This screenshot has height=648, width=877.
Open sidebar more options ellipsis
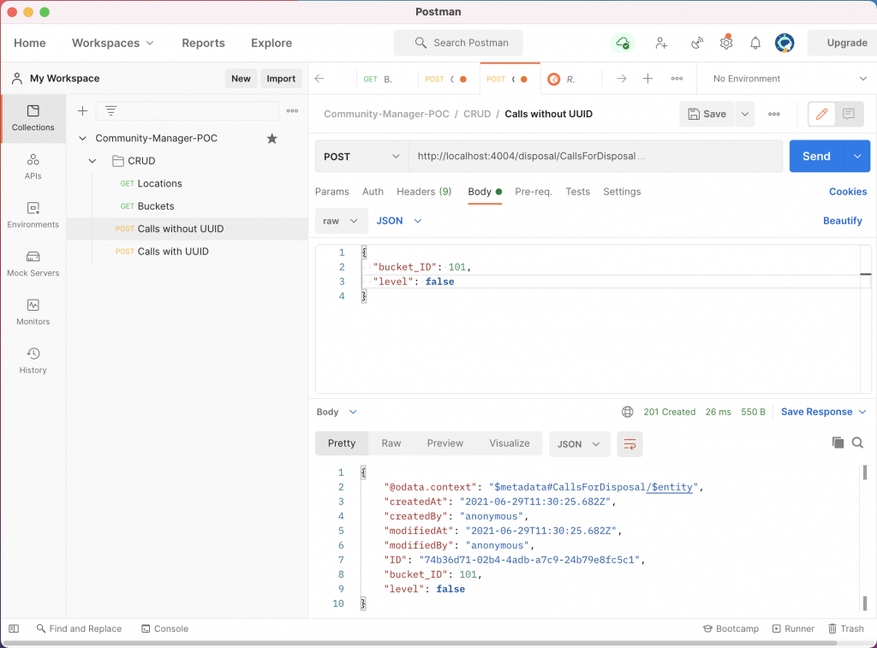292,110
